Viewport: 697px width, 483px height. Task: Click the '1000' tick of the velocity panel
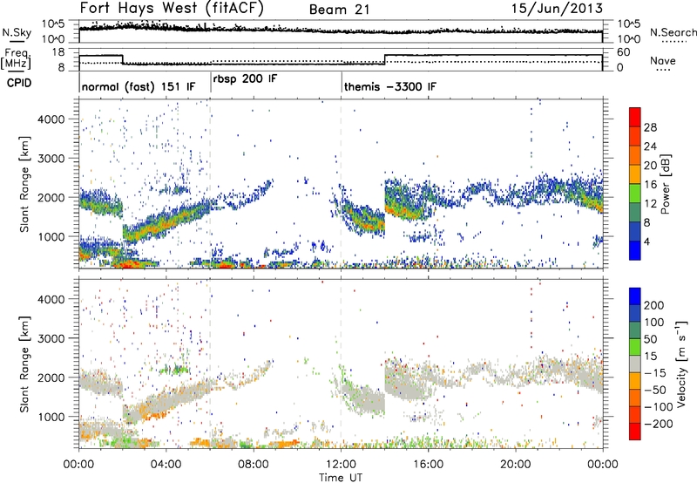(x=51, y=417)
